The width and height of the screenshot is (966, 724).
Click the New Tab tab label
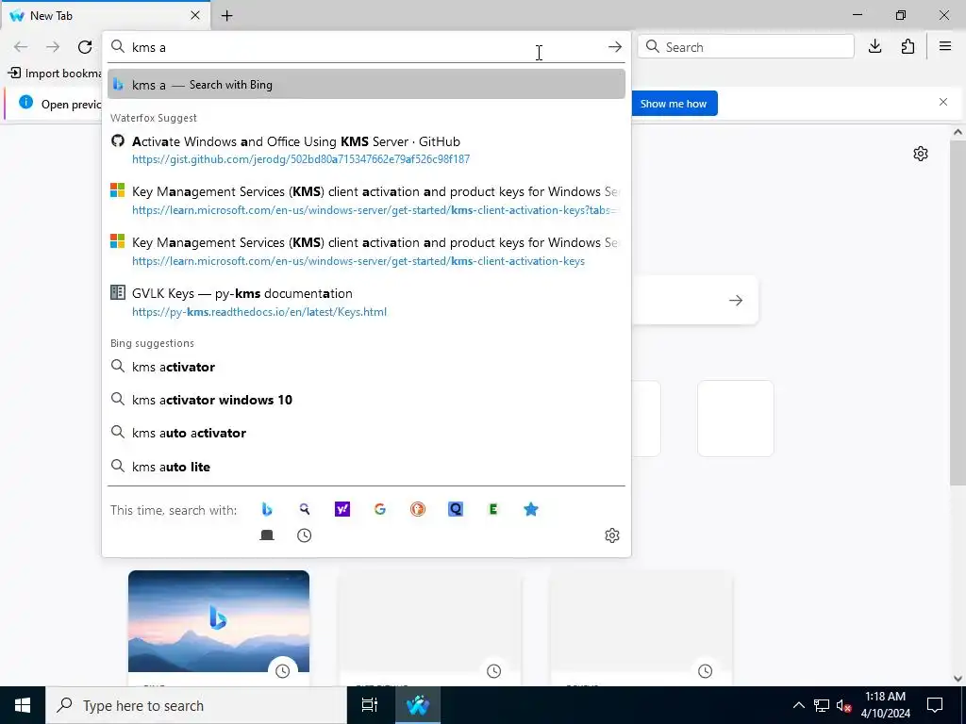pos(51,15)
